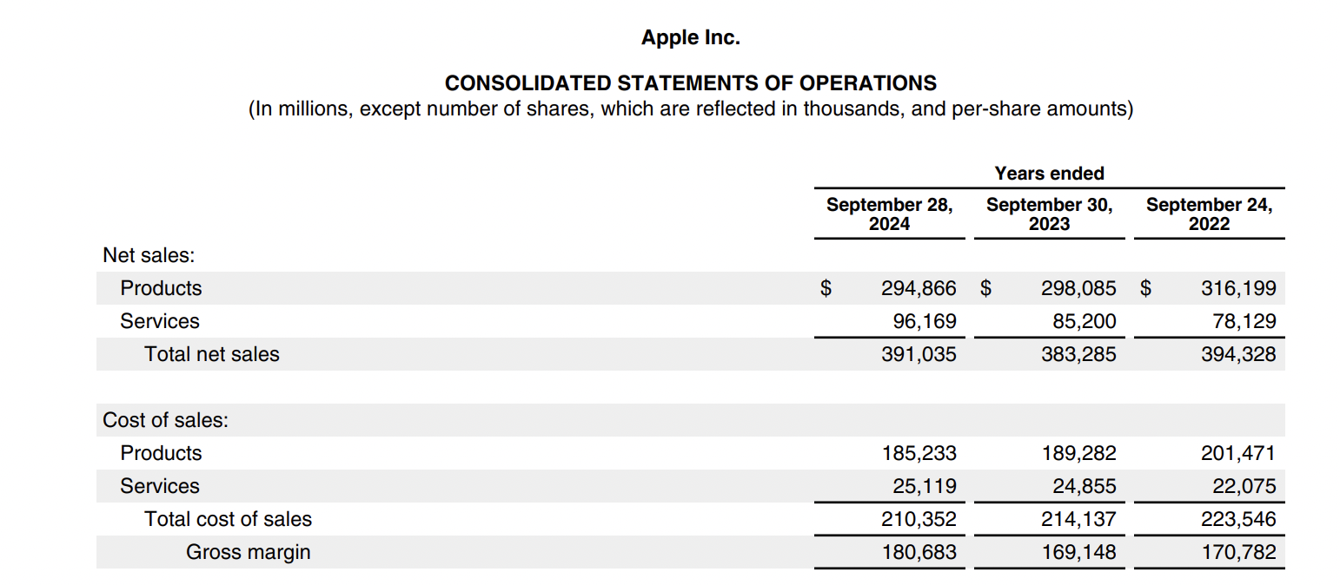Select the September 24, 2022 column header

[1209, 214]
